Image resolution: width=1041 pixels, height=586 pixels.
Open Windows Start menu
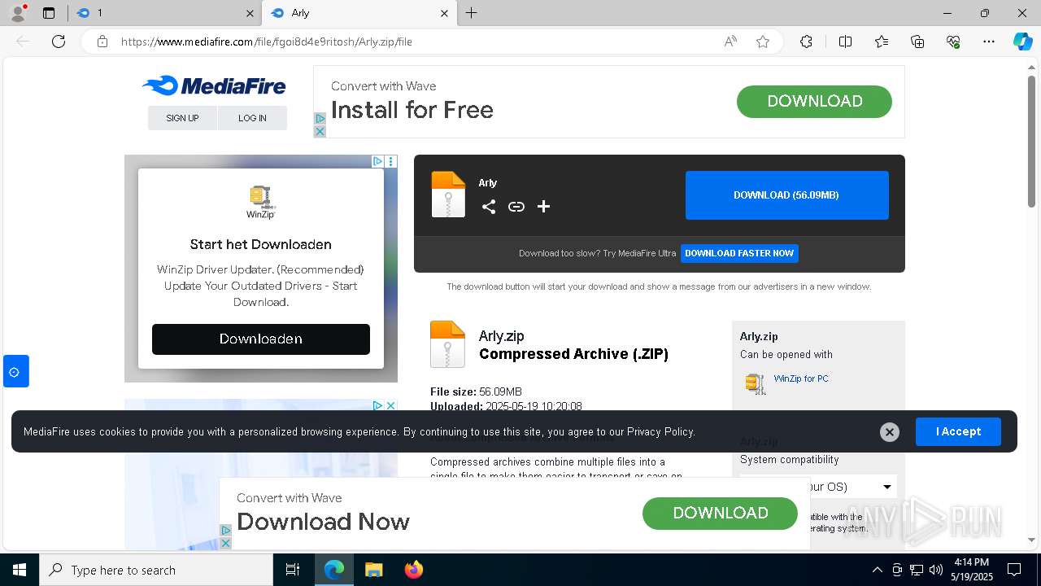point(20,570)
